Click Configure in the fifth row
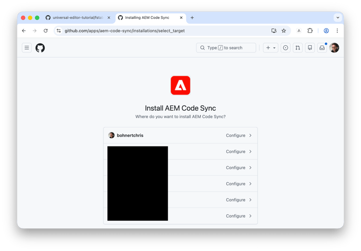The height and width of the screenshot is (251, 361). 235,200
